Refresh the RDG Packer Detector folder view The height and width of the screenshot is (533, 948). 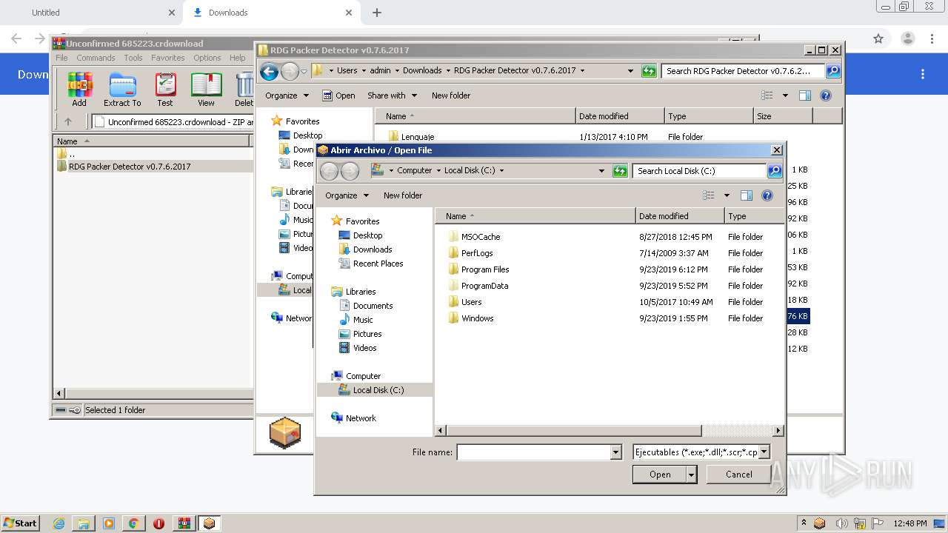(649, 71)
